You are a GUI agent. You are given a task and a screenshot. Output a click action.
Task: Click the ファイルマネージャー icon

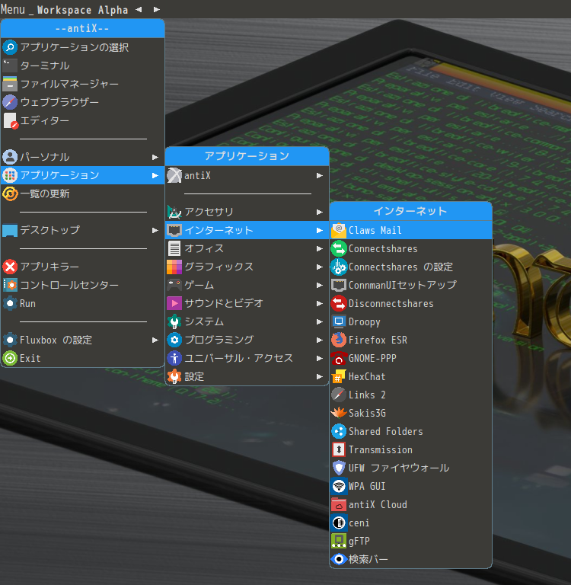point(10,84)
